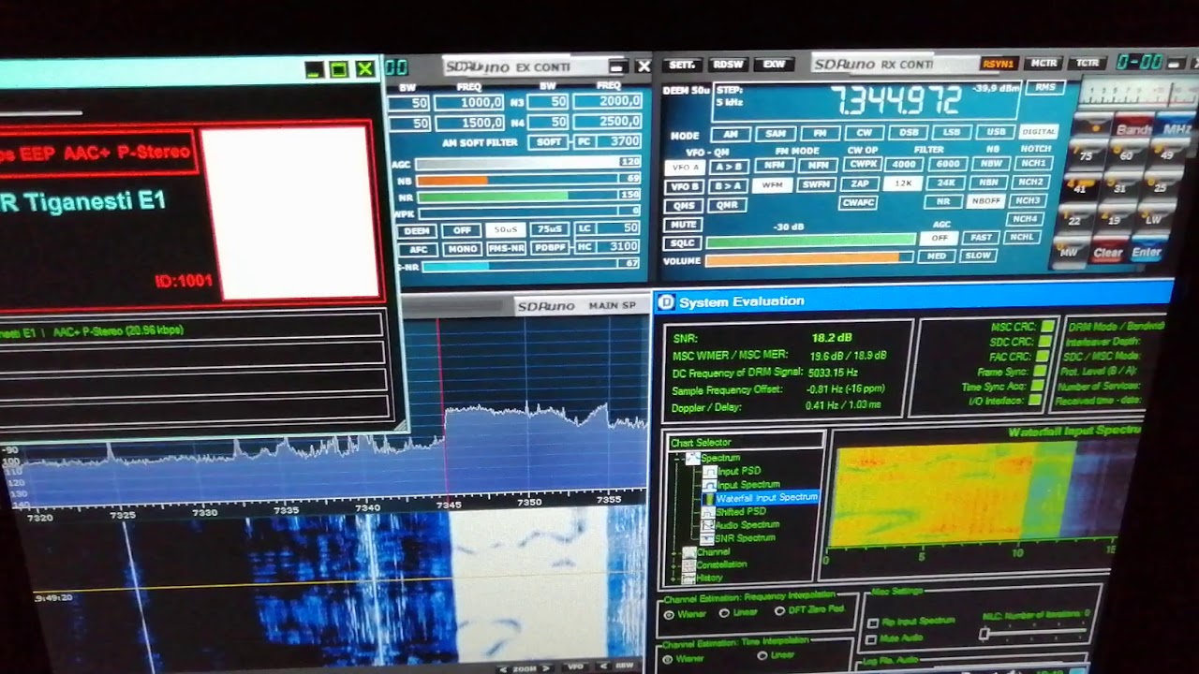
Task: Select Waterfall Input Spectrum tree item
Action: pyautogui.click(x=766, y=497)
